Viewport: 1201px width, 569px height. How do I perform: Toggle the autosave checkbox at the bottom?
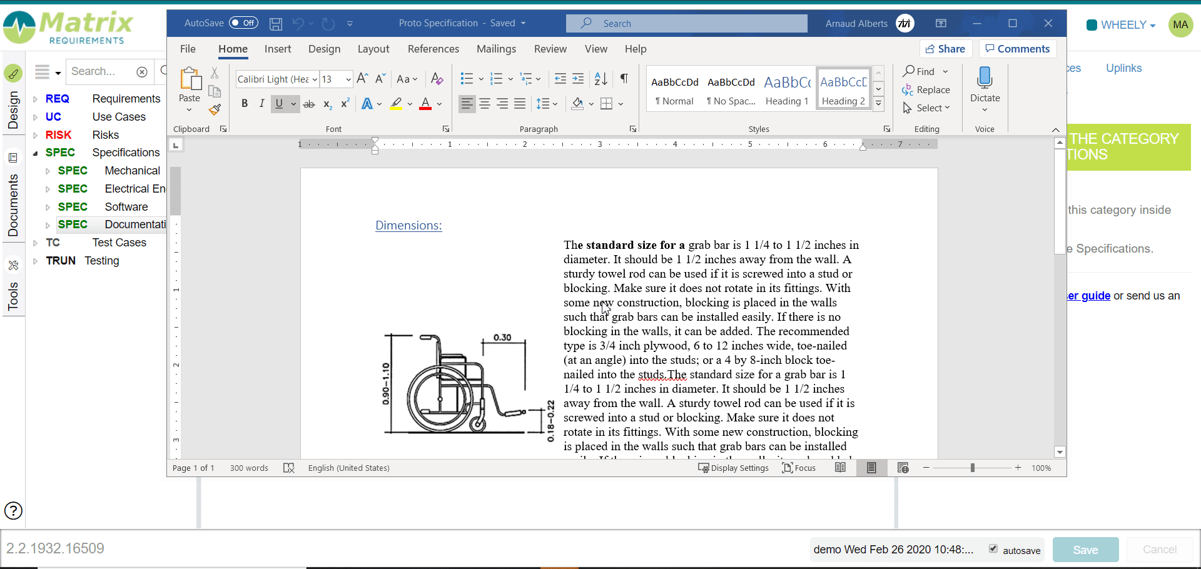coord(993,549)
